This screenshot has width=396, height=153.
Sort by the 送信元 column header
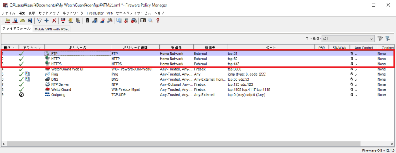pos(176,47)
